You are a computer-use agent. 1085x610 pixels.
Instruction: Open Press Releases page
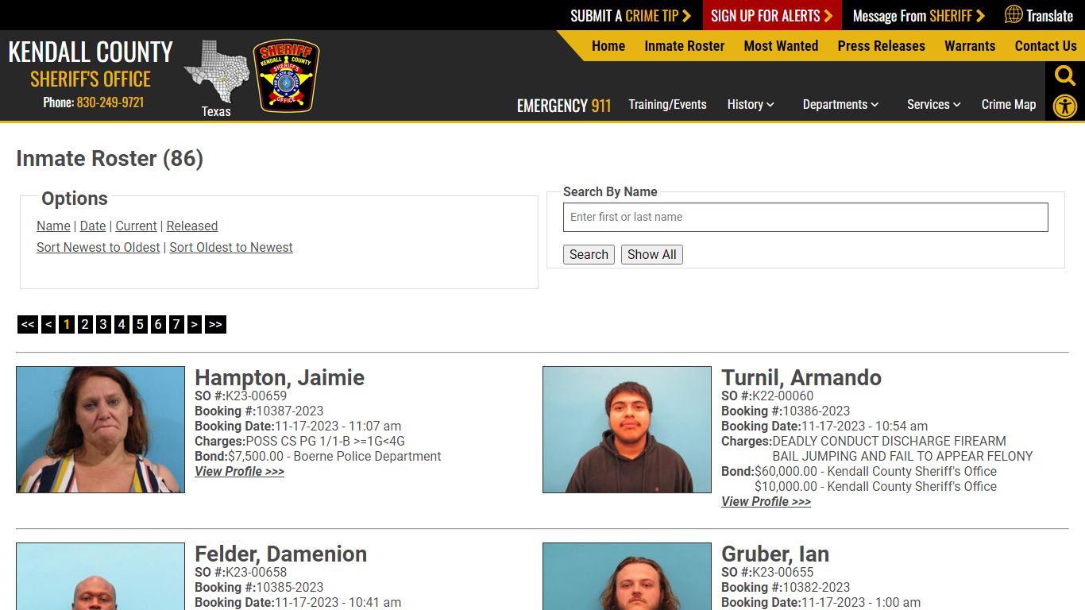click(x=881, y=46)
